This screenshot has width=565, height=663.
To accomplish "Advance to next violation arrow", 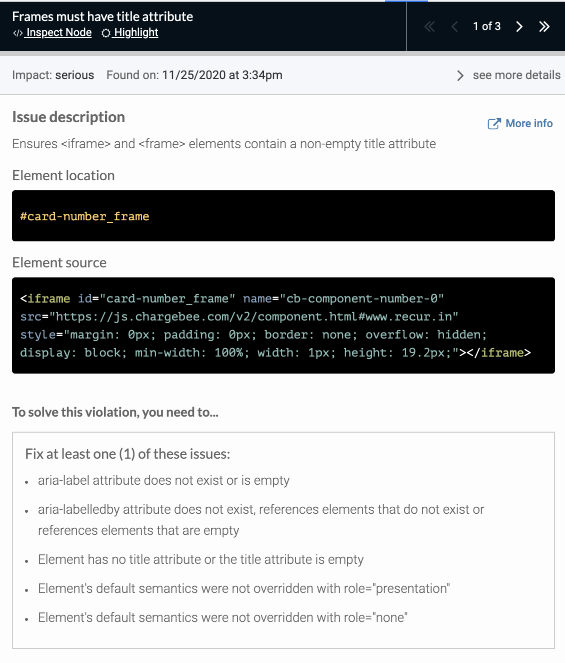I will click(x=519, y=27).
